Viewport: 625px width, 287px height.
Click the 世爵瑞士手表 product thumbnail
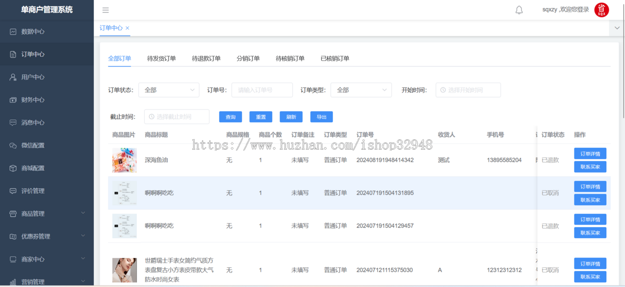[124, 270]
